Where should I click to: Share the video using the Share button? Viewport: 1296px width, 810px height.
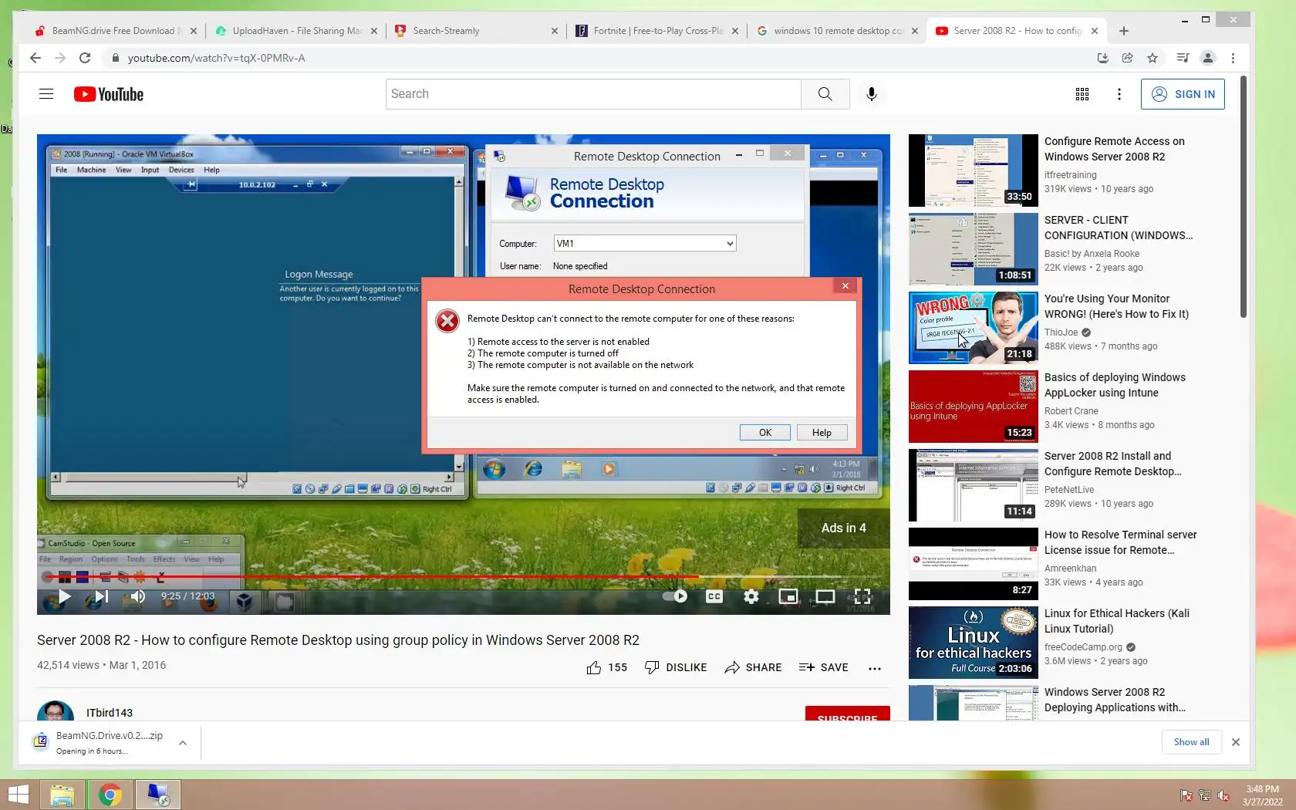753,668
